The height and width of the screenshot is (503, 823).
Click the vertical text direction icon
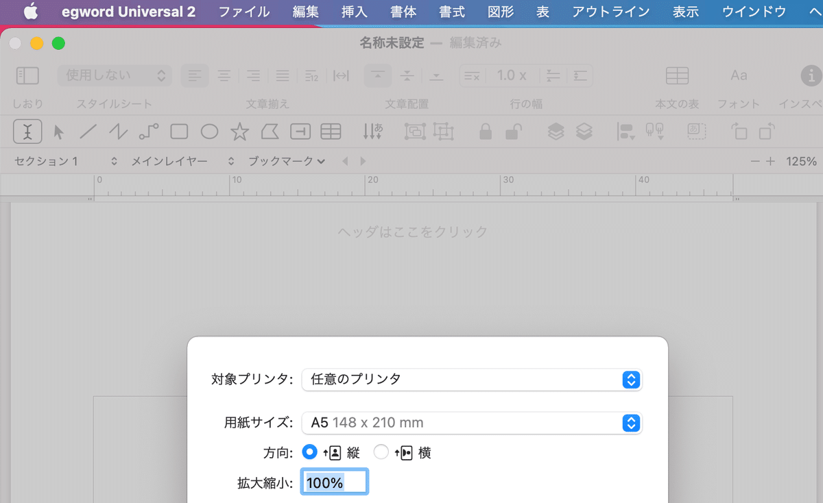click(372, 131)
